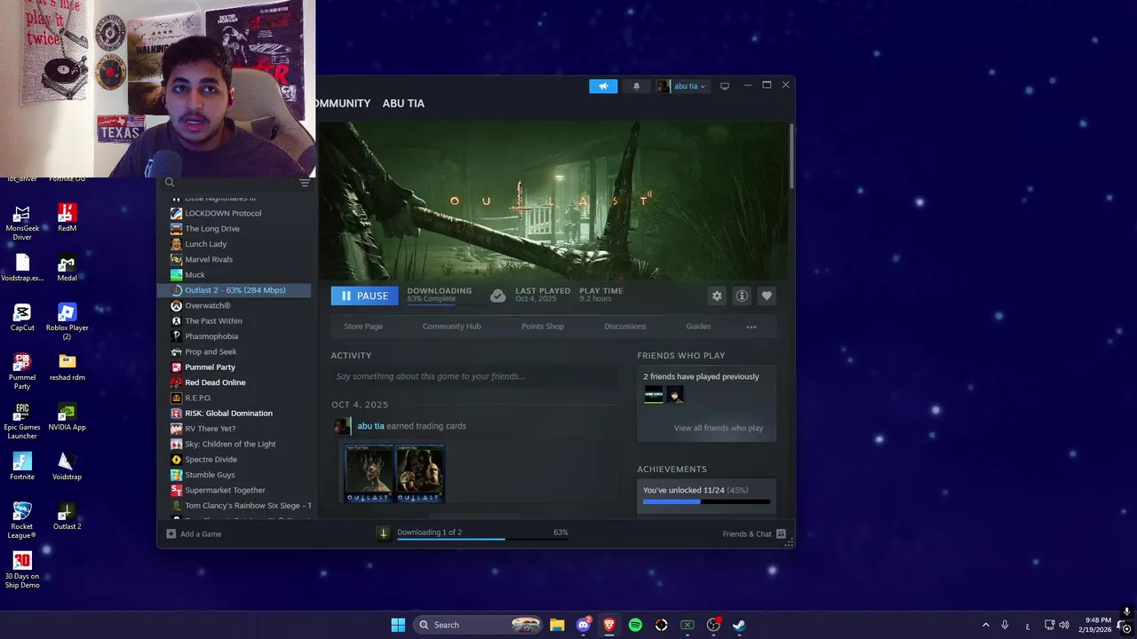Open Discord from taskbar
This screenshot has height=639, width=1137.
[584, 625]
